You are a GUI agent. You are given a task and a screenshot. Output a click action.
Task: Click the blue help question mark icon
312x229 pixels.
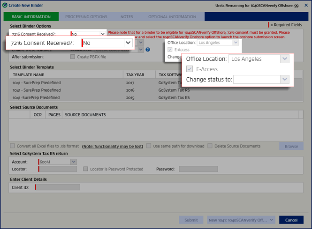tap(147, 49)
